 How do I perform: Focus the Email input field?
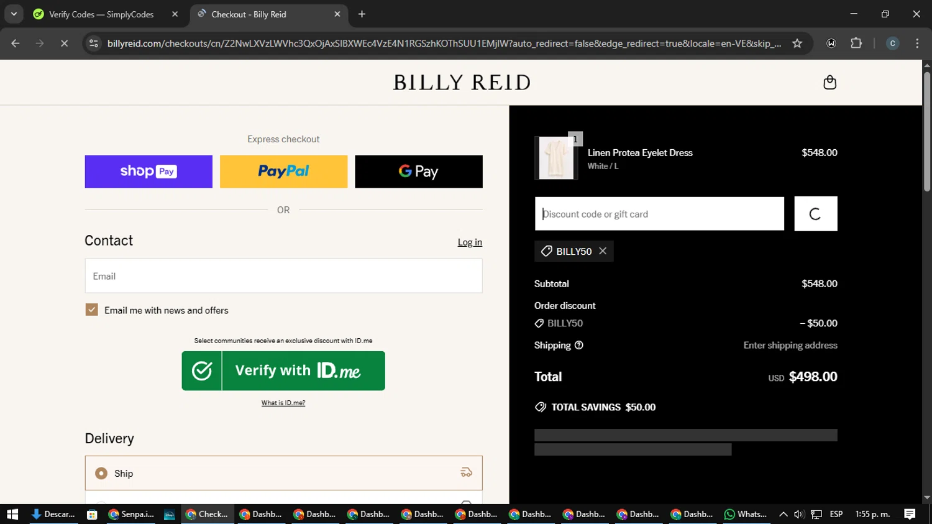pos(283,276)
